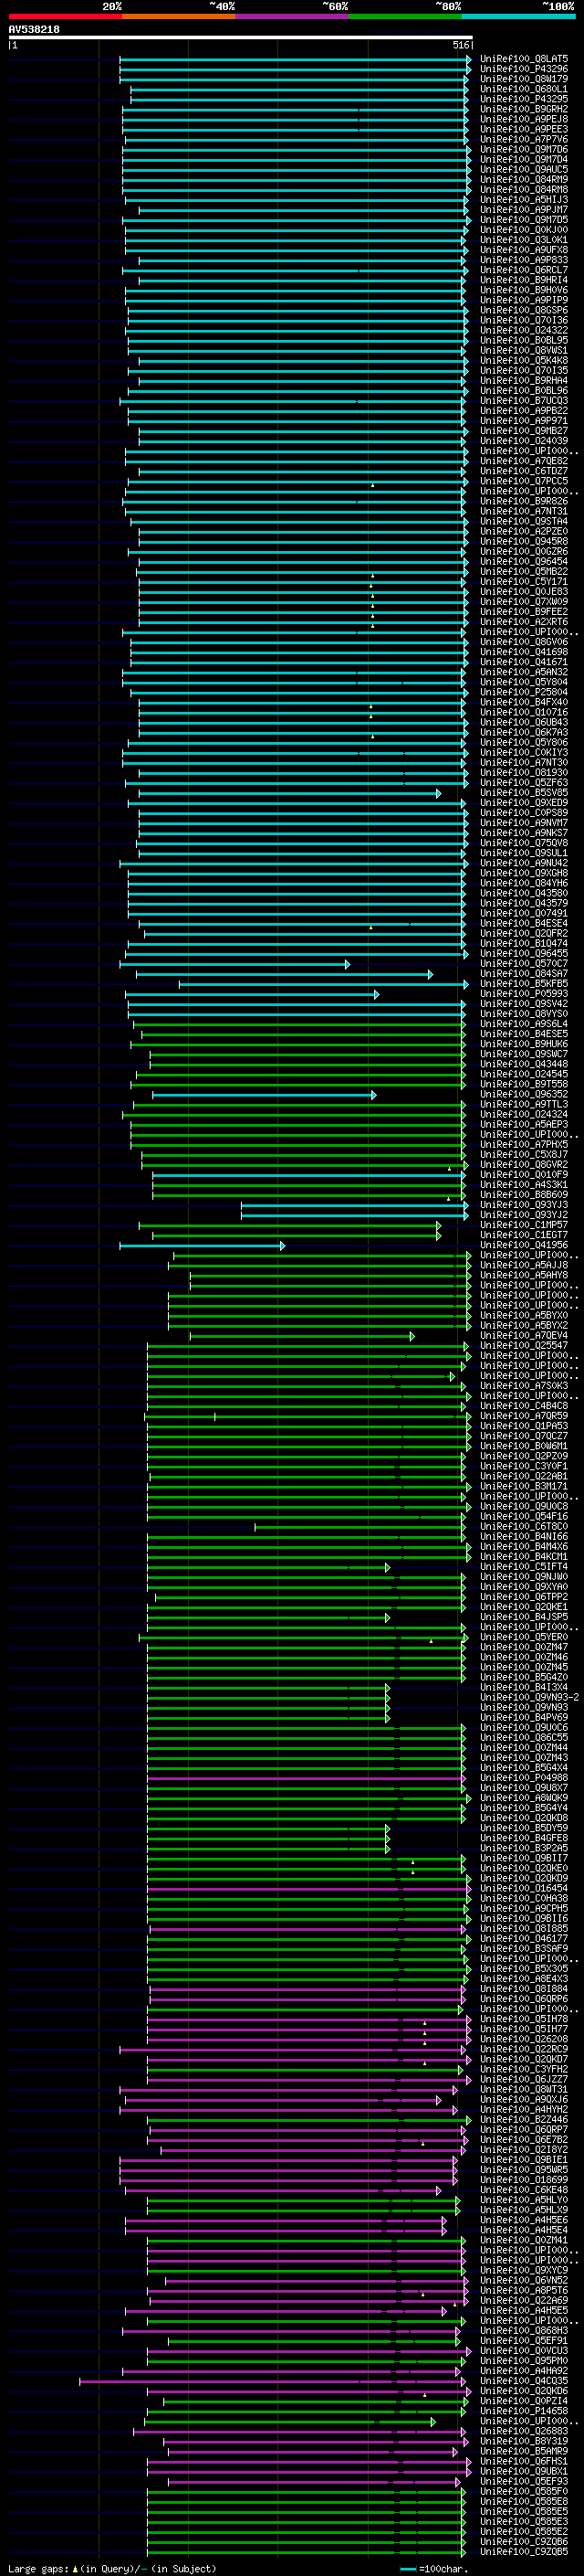Select hit UniRef100_Q0ZM41
584x2576 pixels.
(x=524, y=2241)
